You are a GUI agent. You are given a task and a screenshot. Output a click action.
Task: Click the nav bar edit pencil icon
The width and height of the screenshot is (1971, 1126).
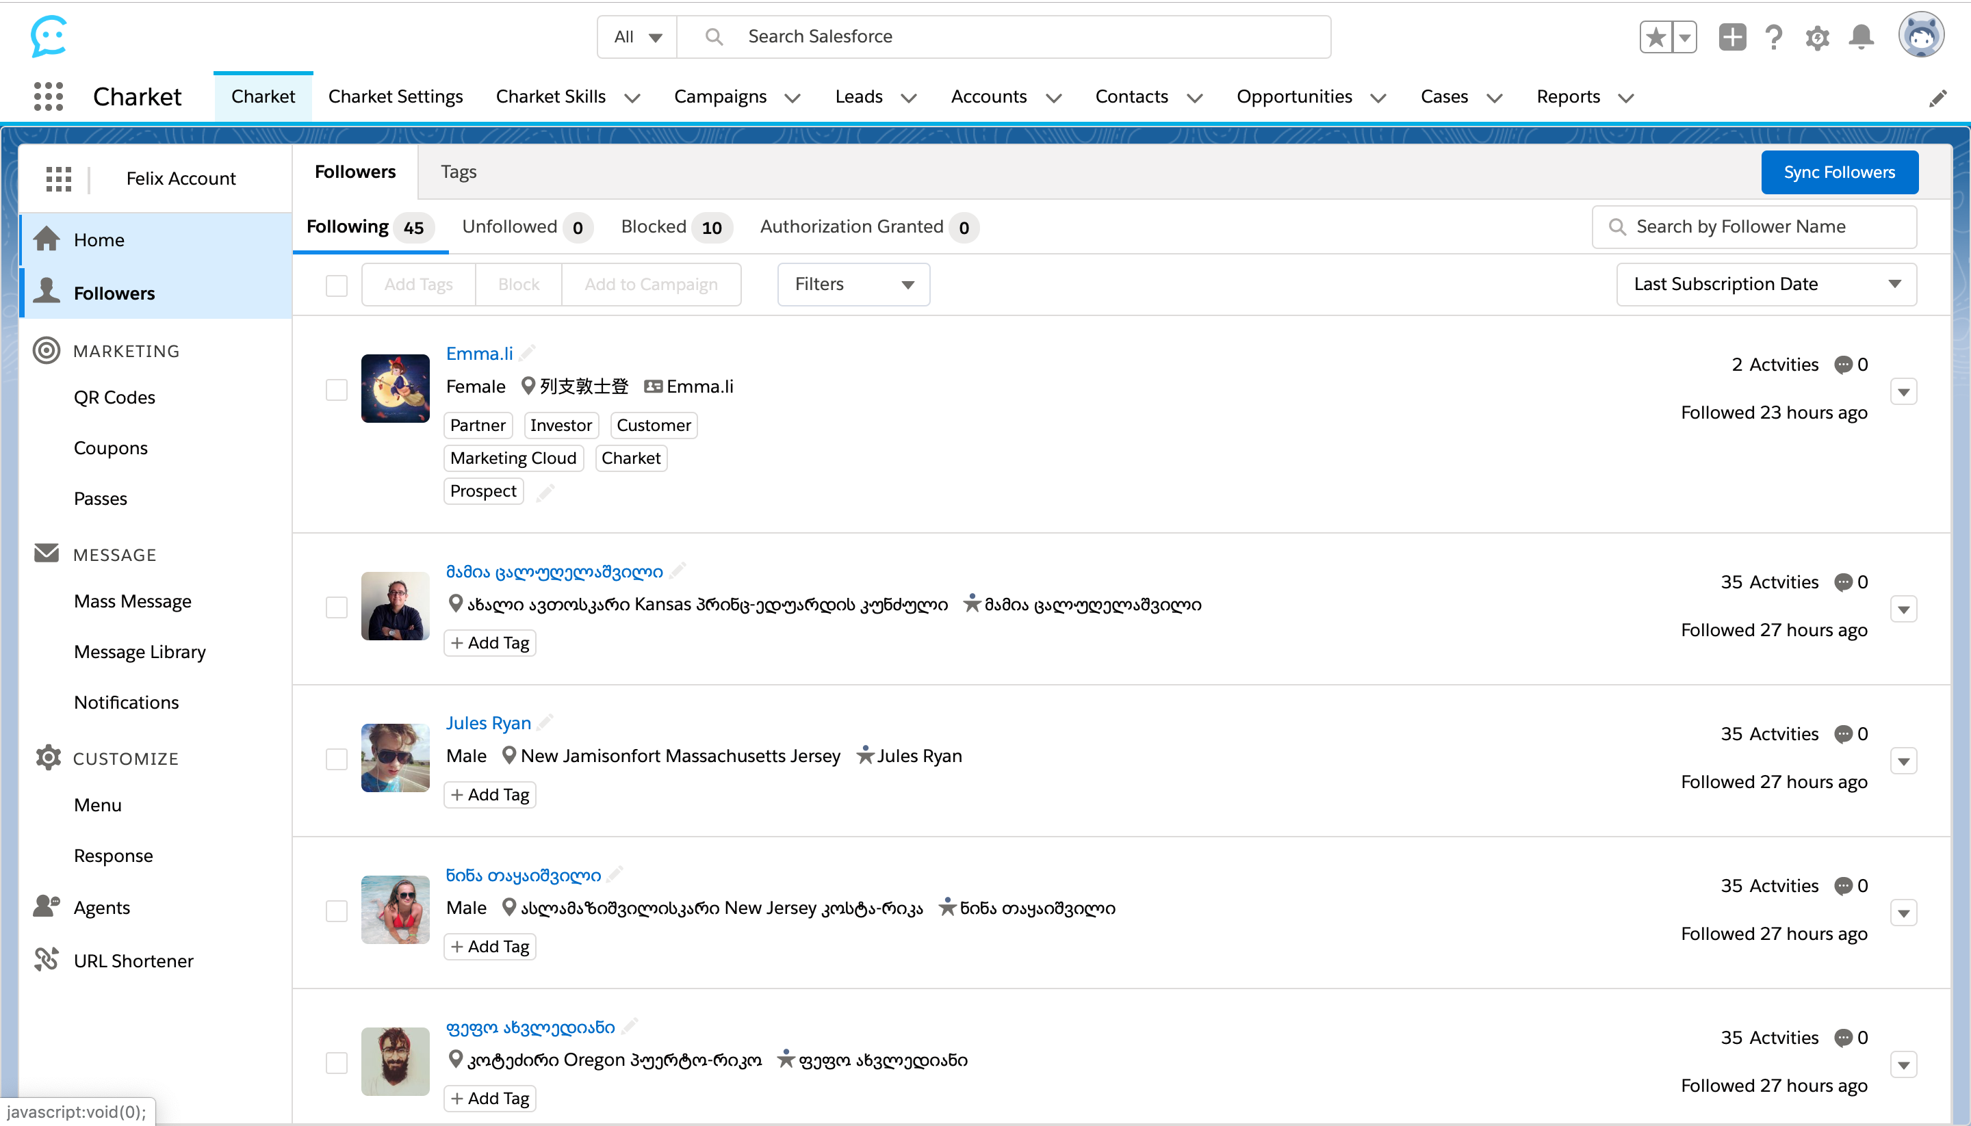pyautogui.click(x=1937, y=99)
